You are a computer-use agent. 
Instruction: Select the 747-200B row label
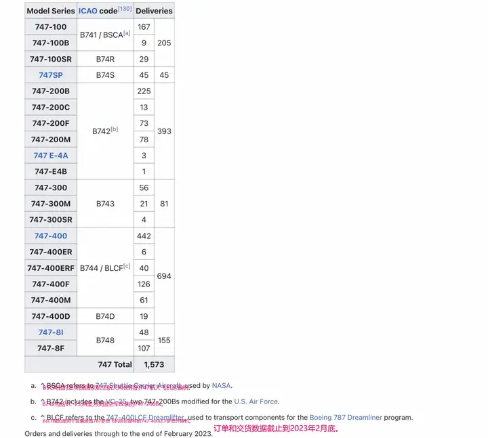click(51, 91)
